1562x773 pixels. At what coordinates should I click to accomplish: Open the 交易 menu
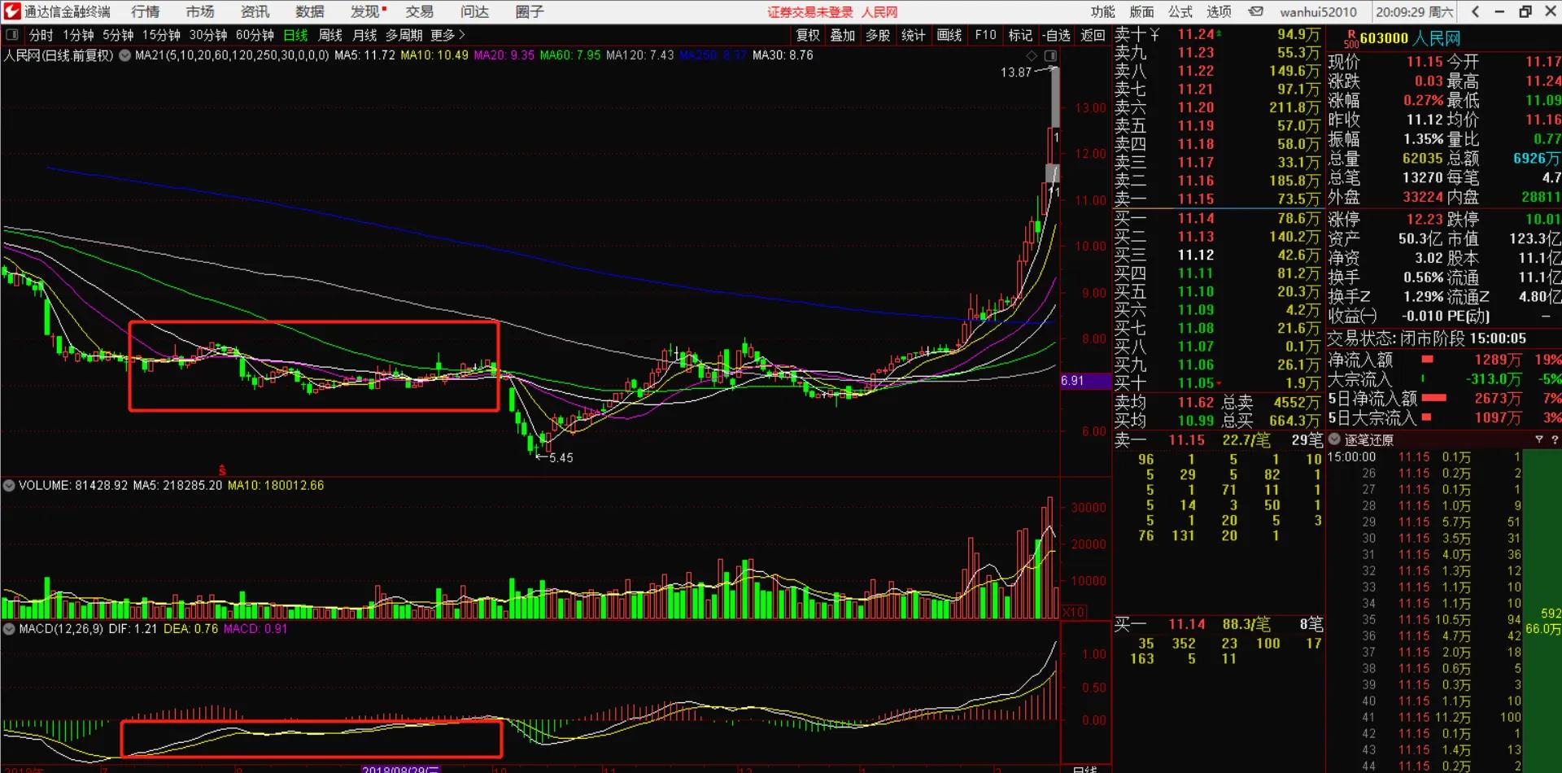click(420, 11)
